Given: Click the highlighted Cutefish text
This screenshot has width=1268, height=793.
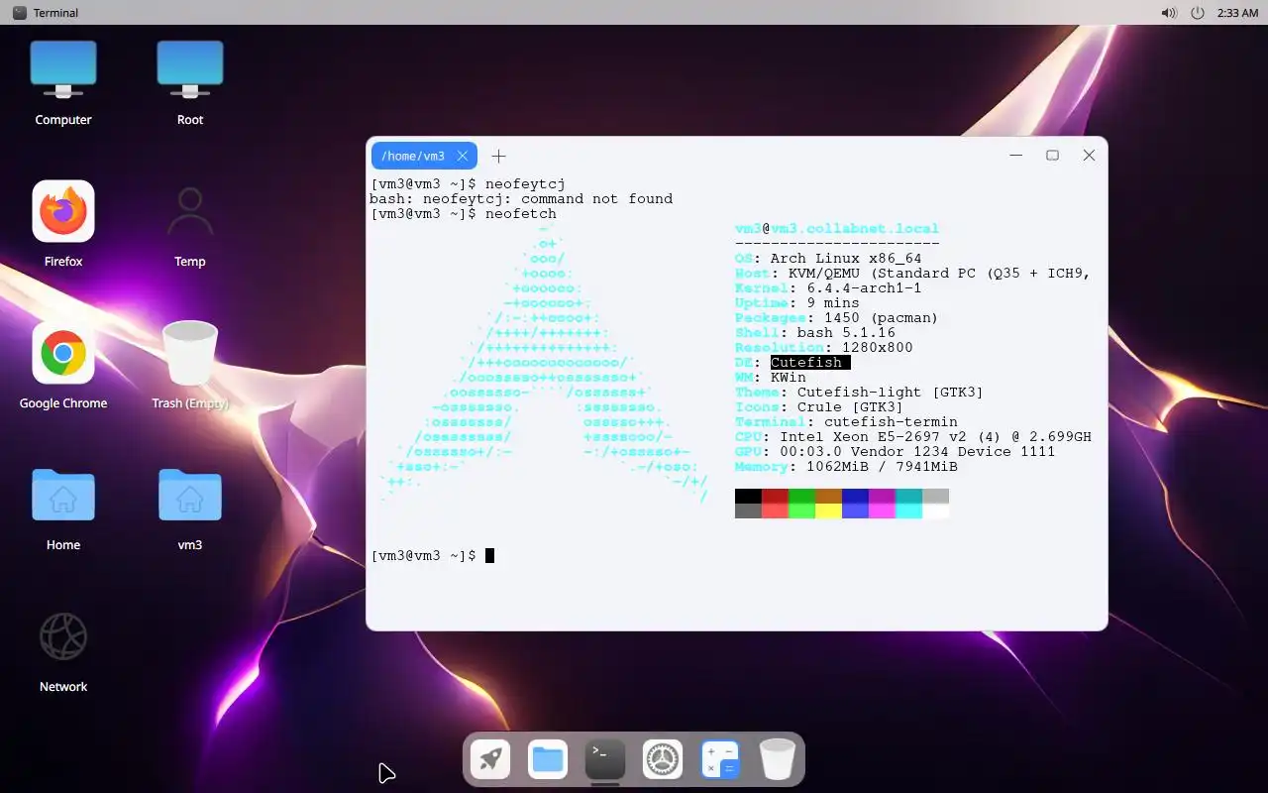Looking at the screenshot, I should [x=810, y=363].
